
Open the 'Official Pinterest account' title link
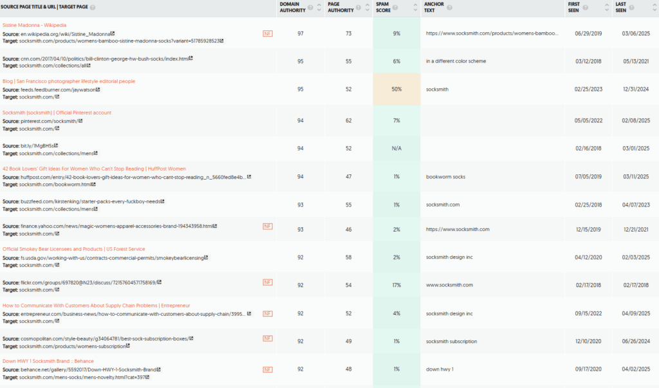click(x=57, y=113)
